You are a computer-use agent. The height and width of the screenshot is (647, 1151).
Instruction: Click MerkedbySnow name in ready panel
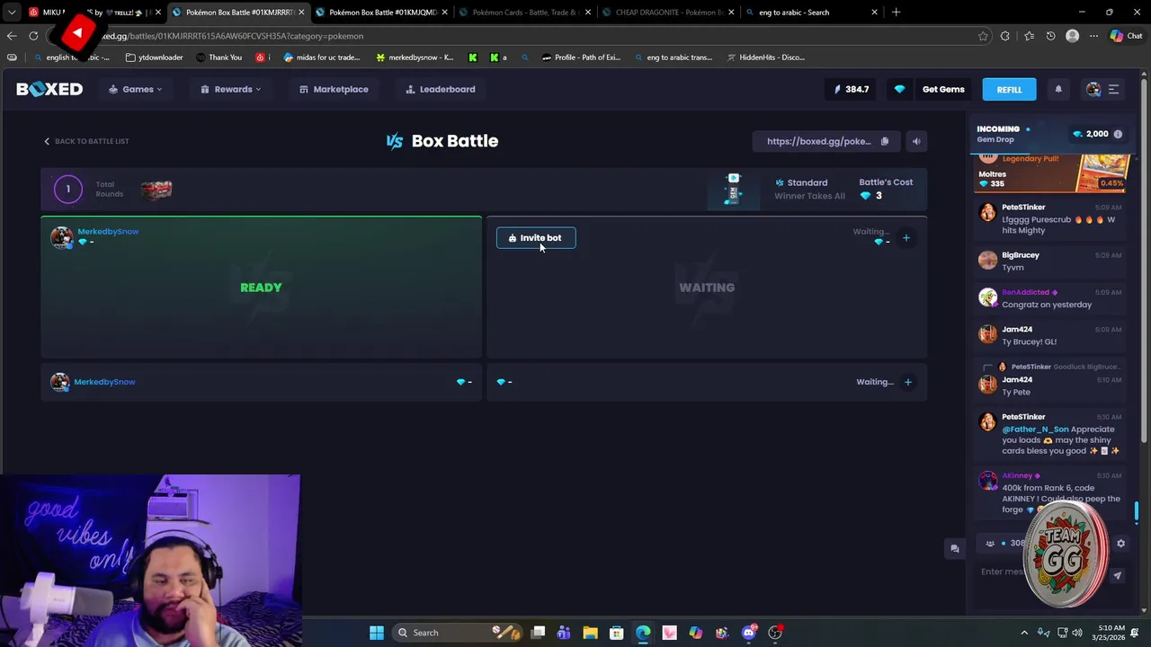108,231
